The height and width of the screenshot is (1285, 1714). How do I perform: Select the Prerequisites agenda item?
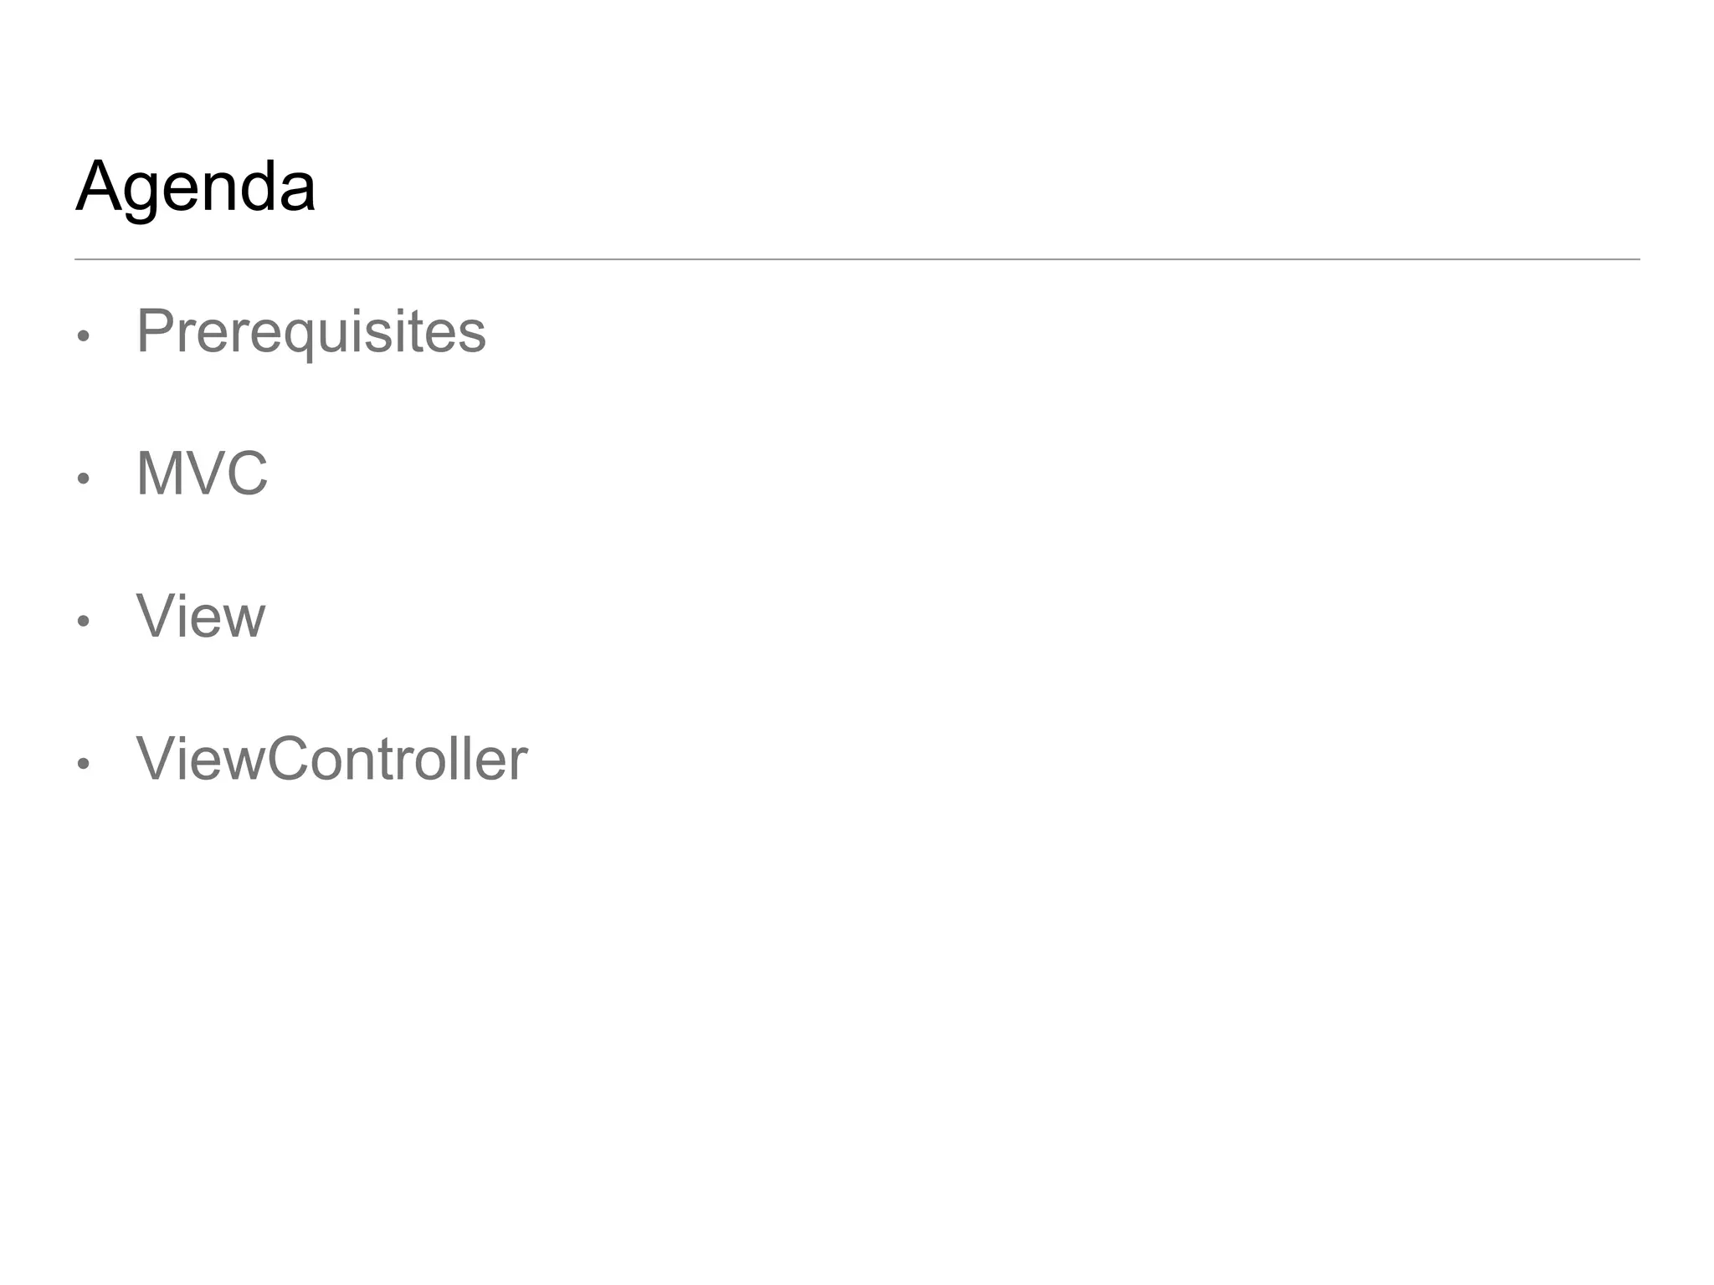coord(310,331)
